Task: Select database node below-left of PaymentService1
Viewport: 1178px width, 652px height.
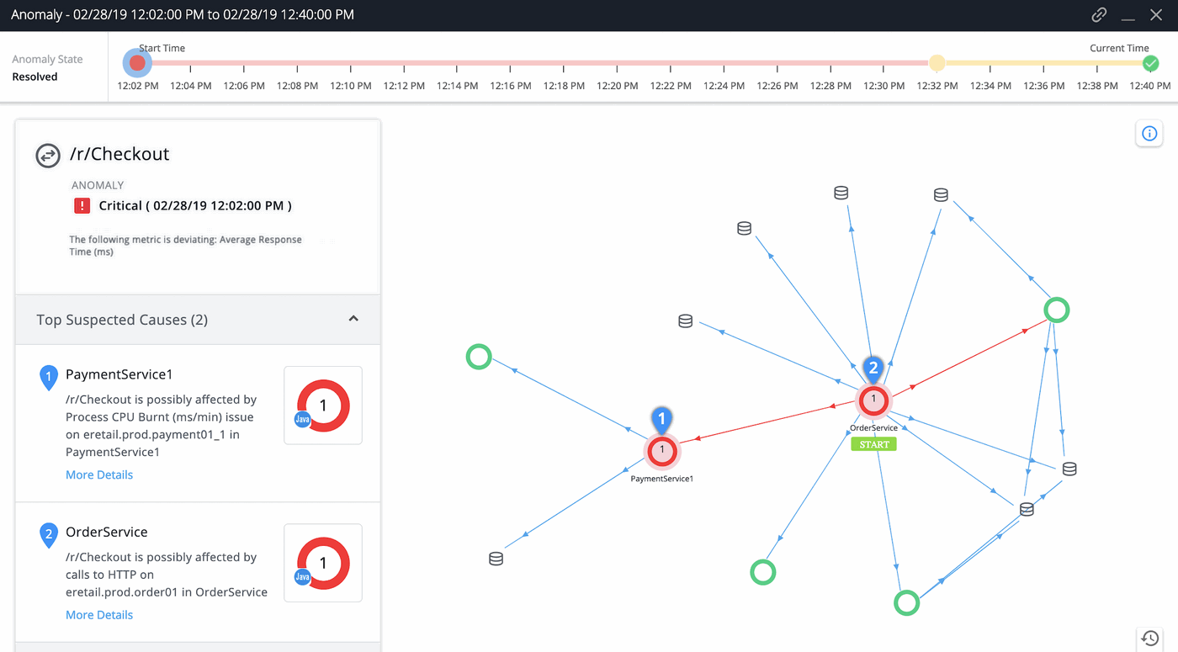Action: click(496, 559)
